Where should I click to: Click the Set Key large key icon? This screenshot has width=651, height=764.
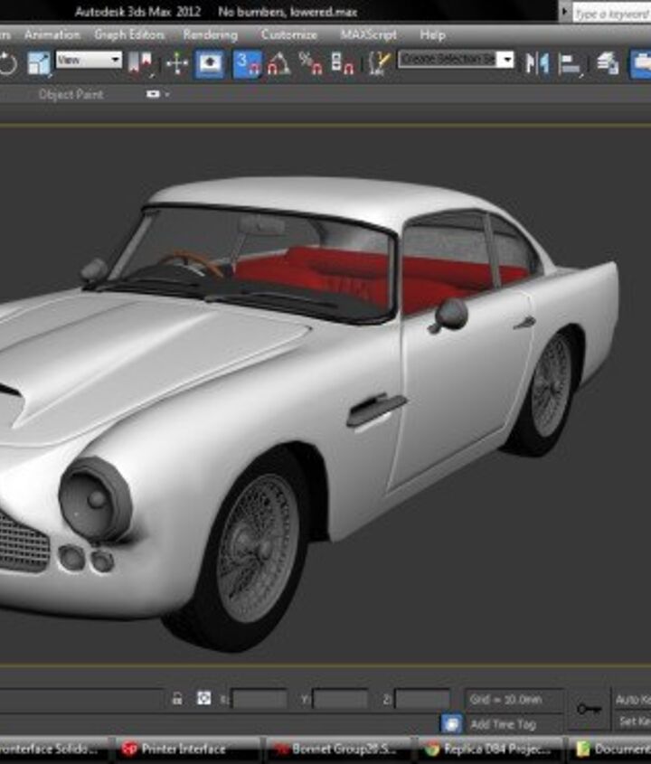589,709
